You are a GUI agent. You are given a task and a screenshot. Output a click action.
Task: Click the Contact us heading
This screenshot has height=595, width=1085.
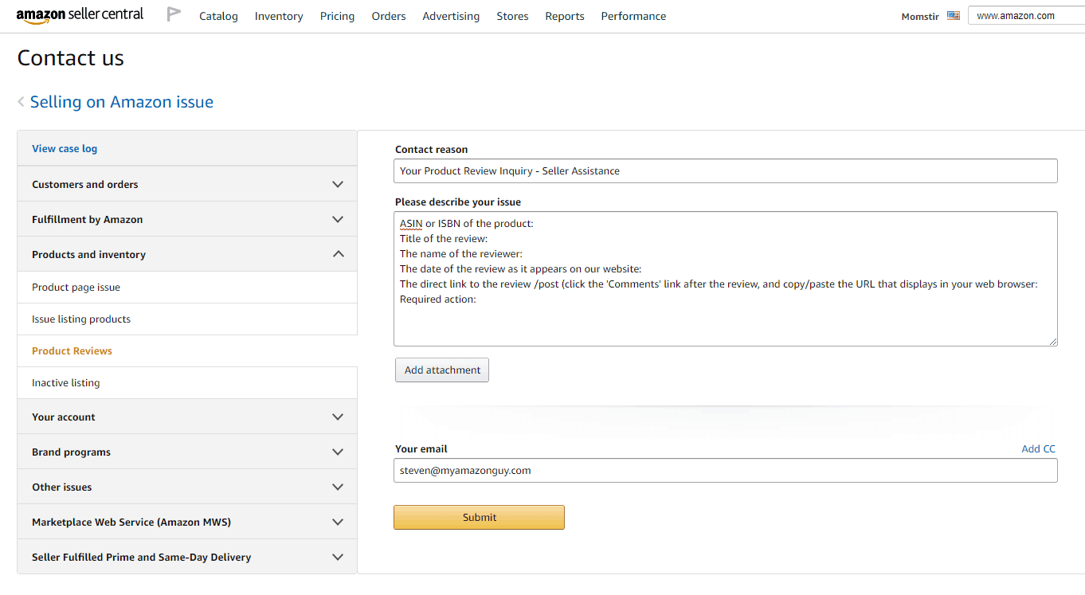coord(71,58)
